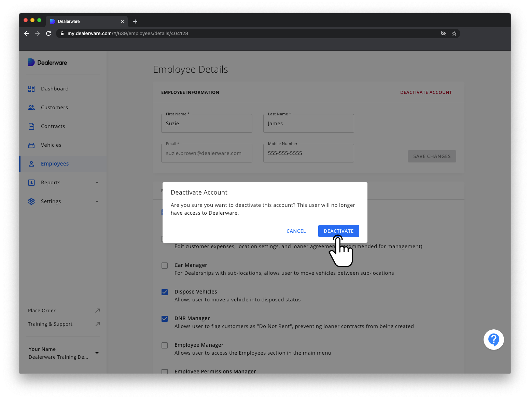
Task: Click CANCEL in the Deactivate Account dialog
Action: [296, 231]
